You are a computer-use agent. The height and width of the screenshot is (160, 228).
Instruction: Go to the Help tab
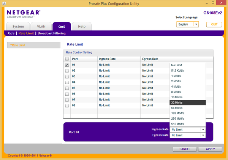coord(82,27)
